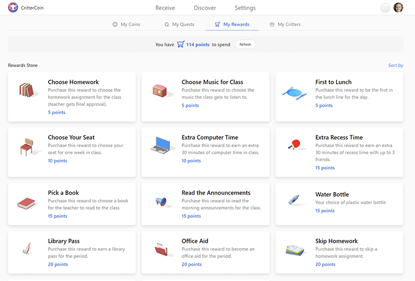The height and width of the screenshot is (281, 415).
Task: Click the grey smiley face icon
Action: 385,8
